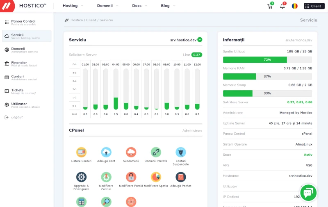Viewport: 328px width, 207px height.
Task: Click the Administrare link beside CPanel
Action: pyautogui.click(x=192, y=130)
